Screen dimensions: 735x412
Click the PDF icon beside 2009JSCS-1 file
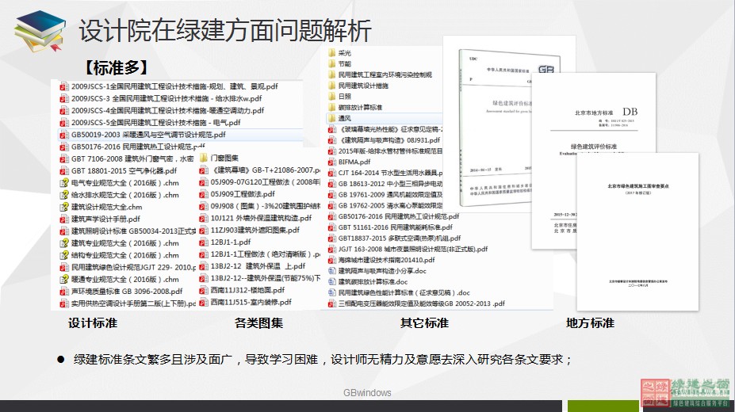[64, 86]
